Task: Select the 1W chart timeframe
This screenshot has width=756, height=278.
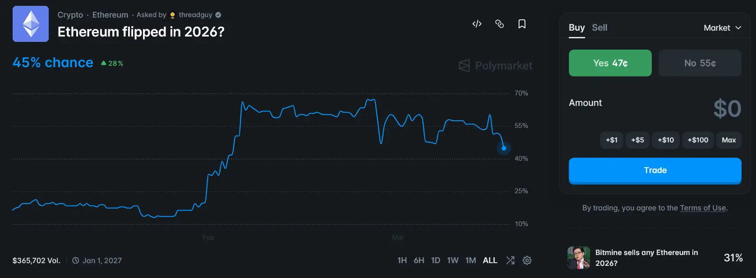Action: 453,260
